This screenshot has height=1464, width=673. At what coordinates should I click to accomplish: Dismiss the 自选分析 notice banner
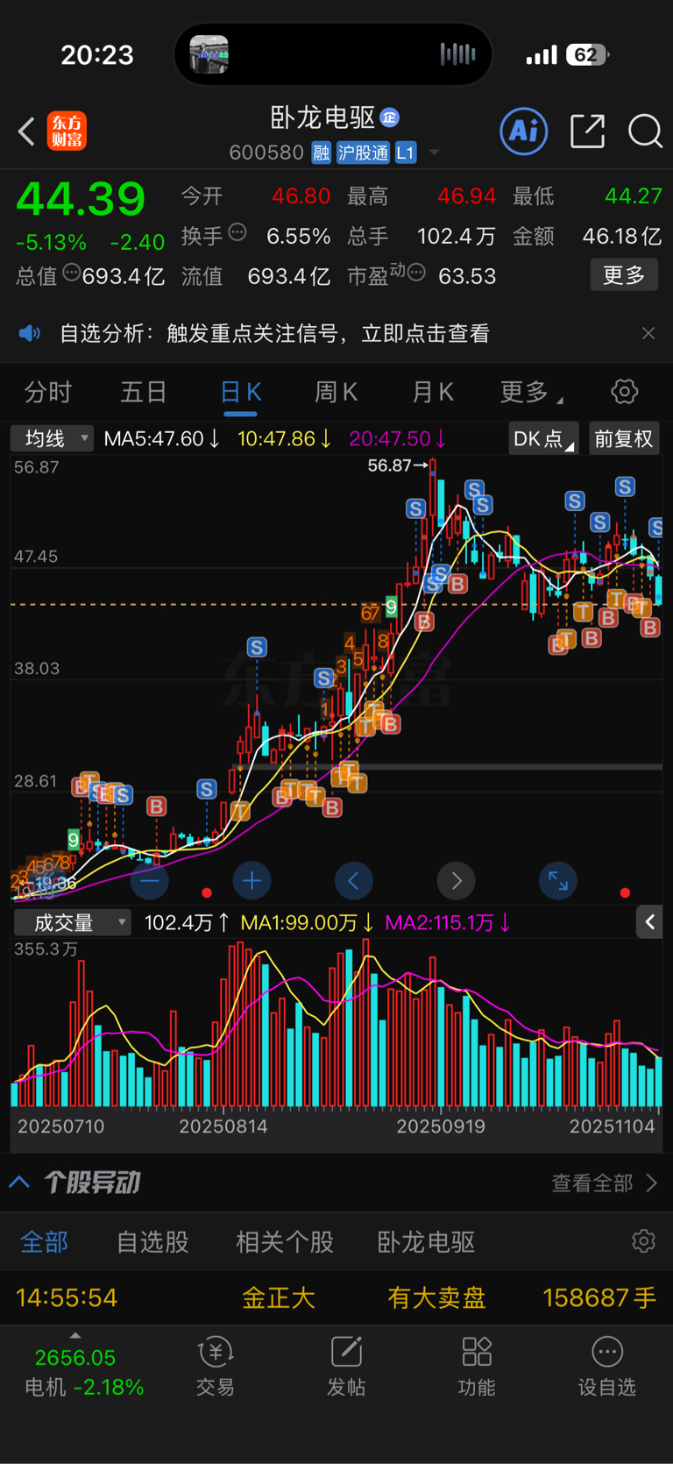pyautogui.click(x=648, y=333)
